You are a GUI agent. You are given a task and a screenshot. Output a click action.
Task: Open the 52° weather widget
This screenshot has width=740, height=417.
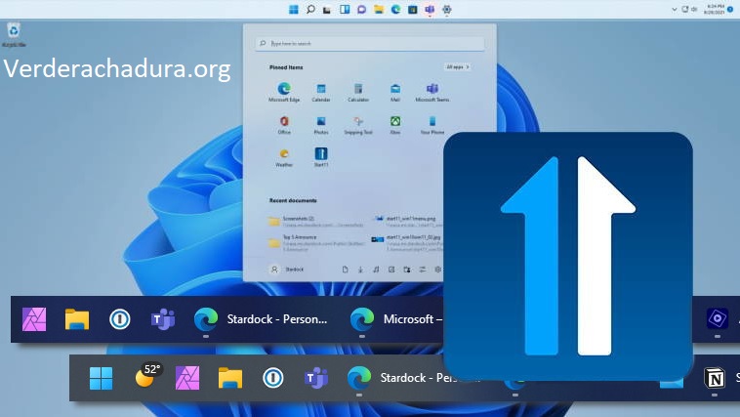click(148, 375)
